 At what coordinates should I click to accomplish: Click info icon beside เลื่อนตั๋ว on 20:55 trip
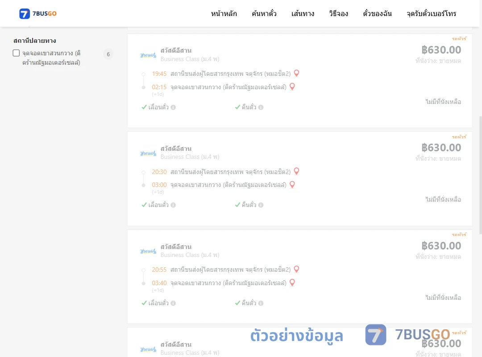point(173,303)
